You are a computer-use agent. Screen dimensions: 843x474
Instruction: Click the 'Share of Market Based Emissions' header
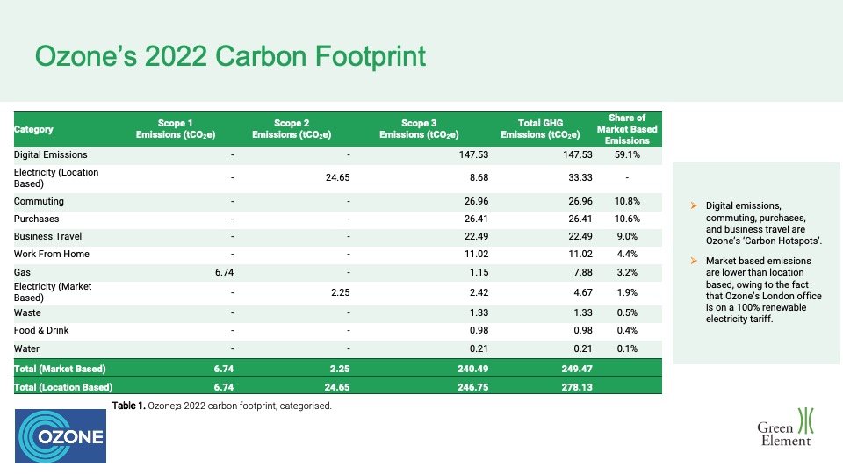tap(627, 129)
